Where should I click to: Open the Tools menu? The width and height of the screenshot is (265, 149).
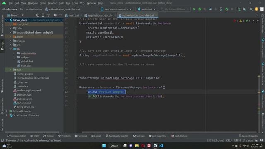(x=75, y=3)
